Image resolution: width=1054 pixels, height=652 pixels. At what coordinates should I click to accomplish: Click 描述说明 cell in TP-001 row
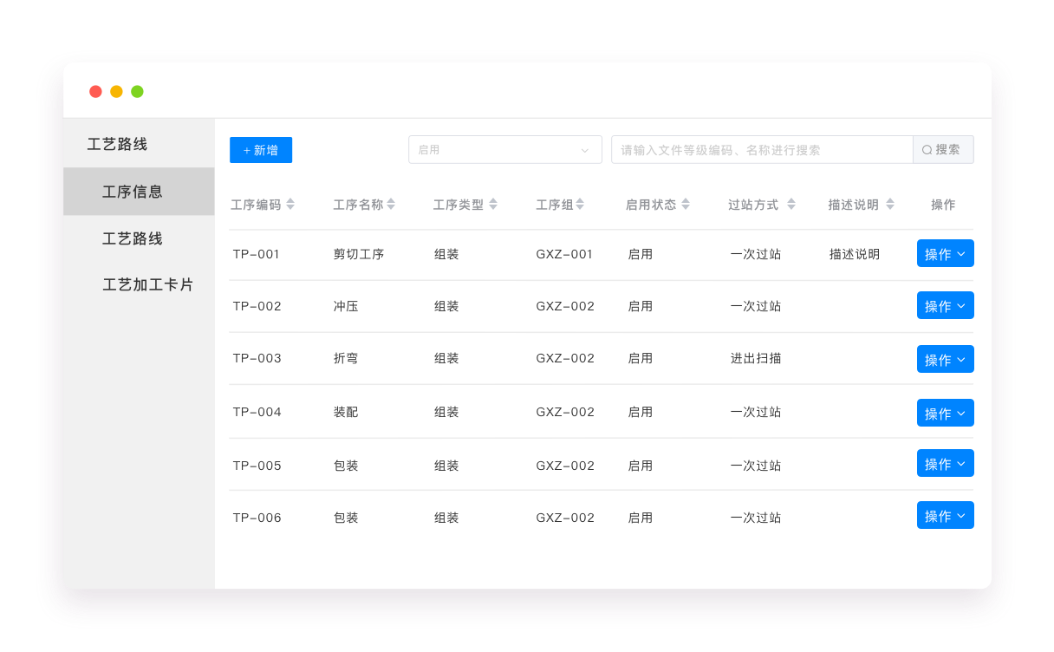pyautogui.click(x=855, y=254)
